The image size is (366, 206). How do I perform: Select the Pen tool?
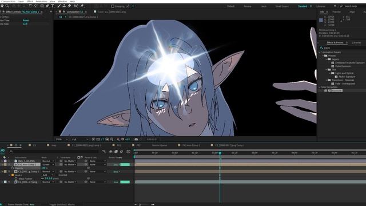point(47,6)
